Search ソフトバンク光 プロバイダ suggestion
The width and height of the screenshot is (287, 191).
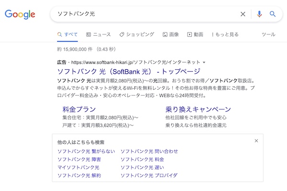pyautogui.click(x=149, y=175)
